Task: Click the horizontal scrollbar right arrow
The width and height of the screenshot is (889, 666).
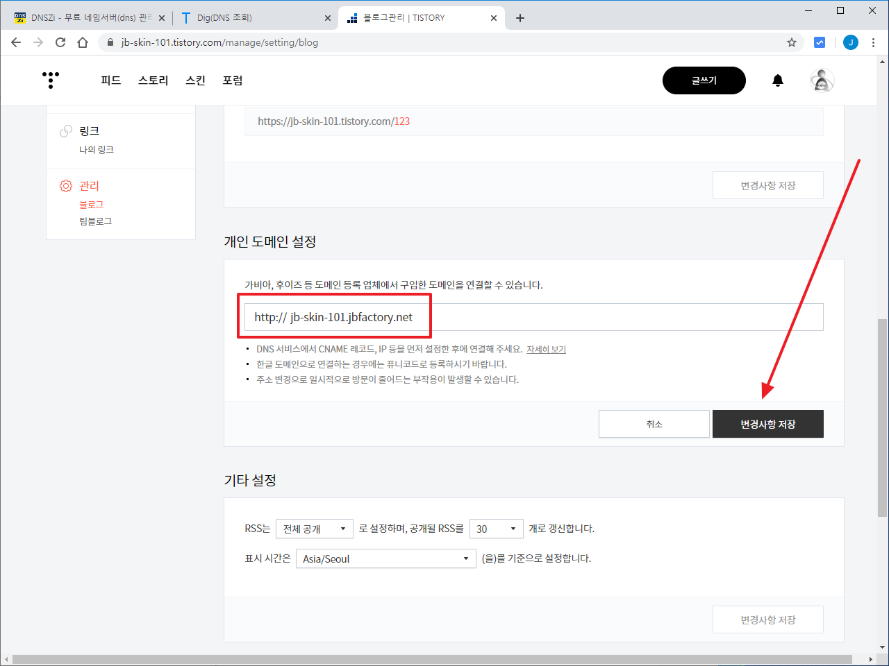Action: click(871, 659)
